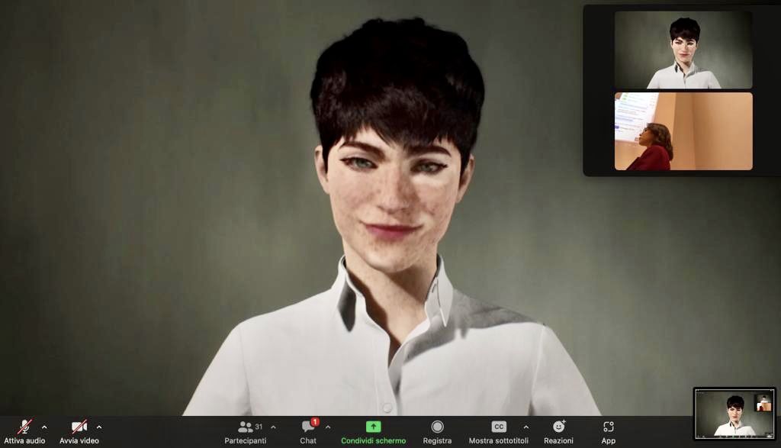Click the green Condividi schermo button
The image size is (781, 448).
click(x=374, y=431)
